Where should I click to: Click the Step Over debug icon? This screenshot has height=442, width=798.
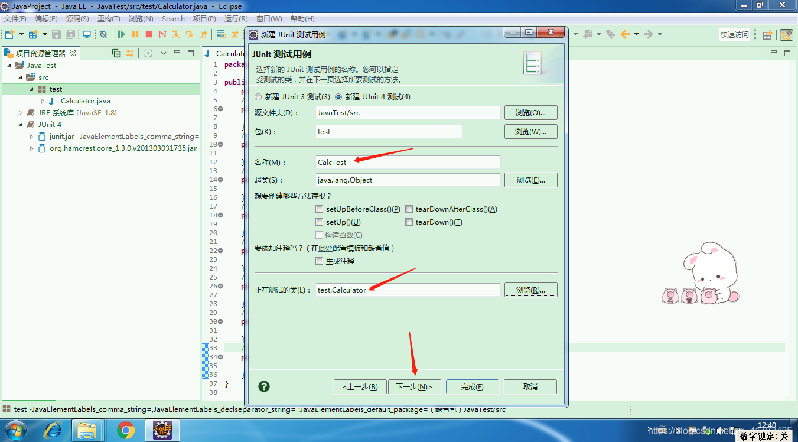pos(190,34)
